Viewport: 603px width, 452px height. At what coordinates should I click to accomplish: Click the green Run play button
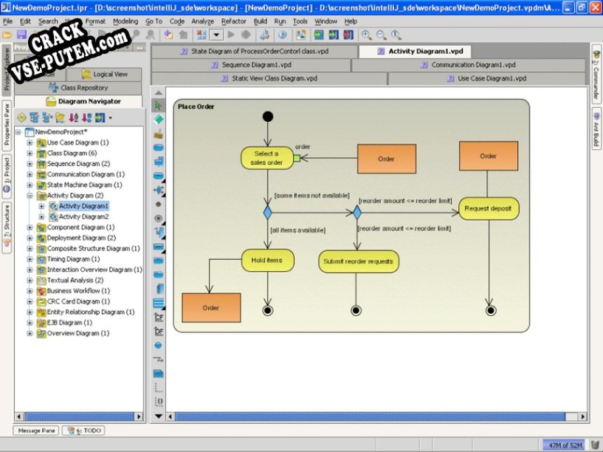pos(231,35)
